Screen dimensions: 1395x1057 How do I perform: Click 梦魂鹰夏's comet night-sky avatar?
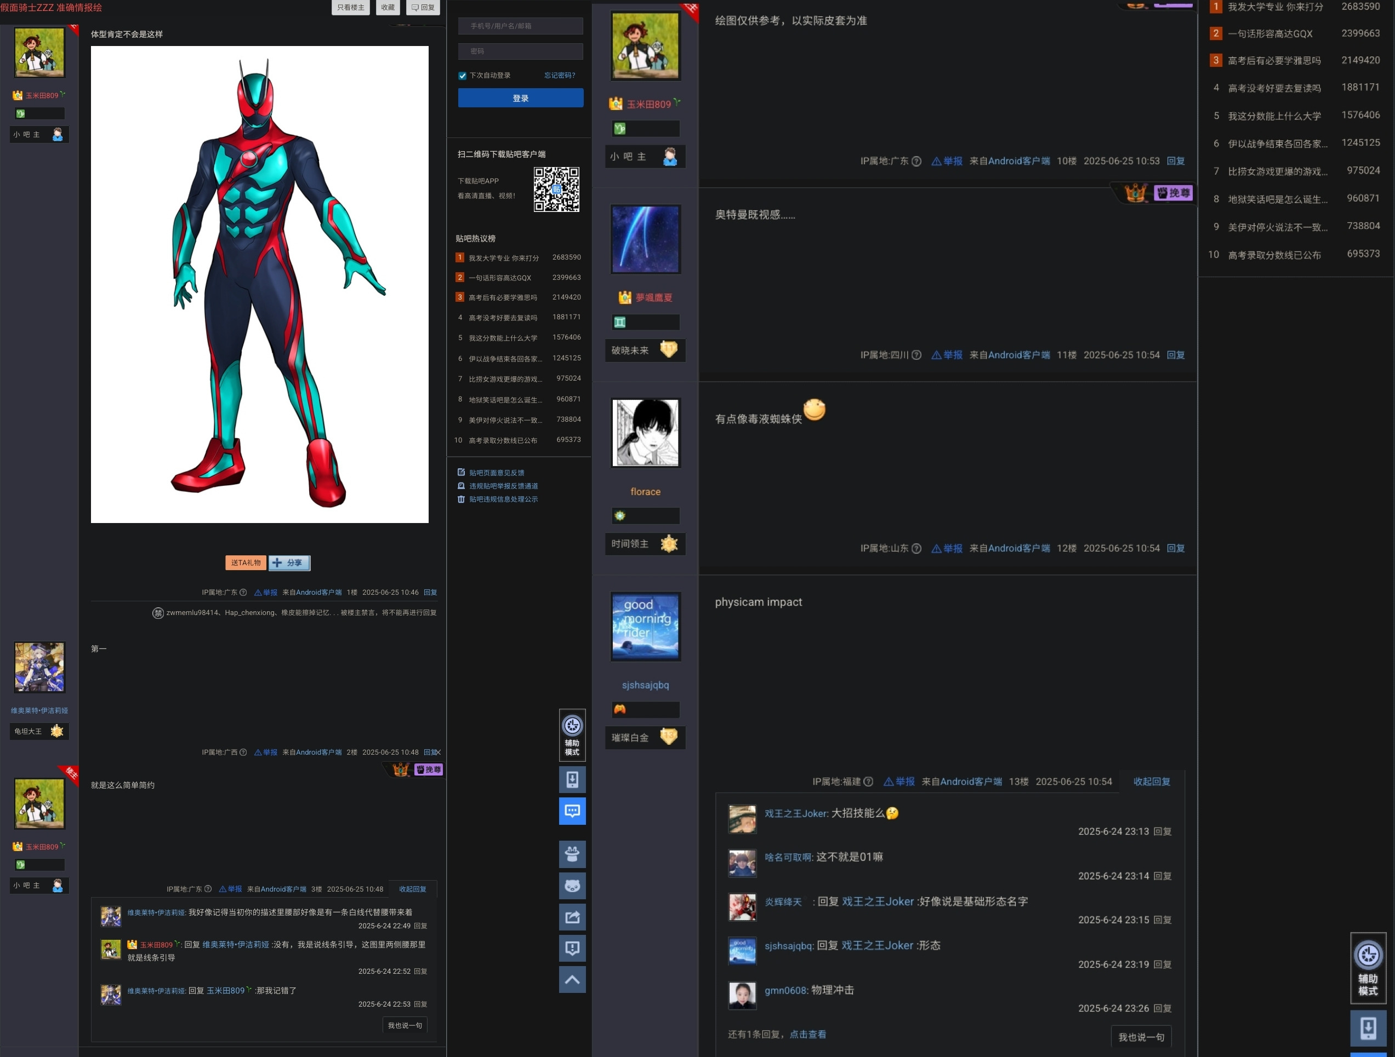[646, 239]
